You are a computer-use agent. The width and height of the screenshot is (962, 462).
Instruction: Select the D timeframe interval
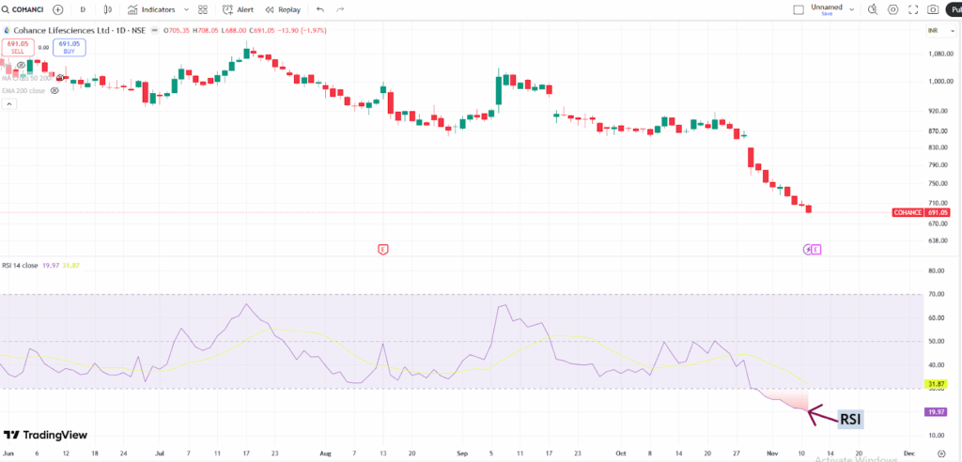[84, 9]
